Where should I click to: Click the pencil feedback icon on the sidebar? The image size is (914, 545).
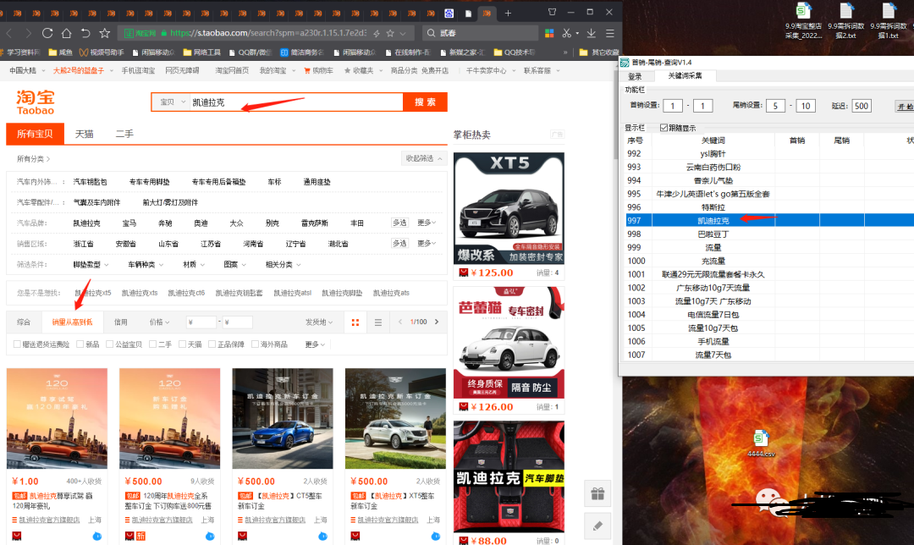(x=597, y=526)
